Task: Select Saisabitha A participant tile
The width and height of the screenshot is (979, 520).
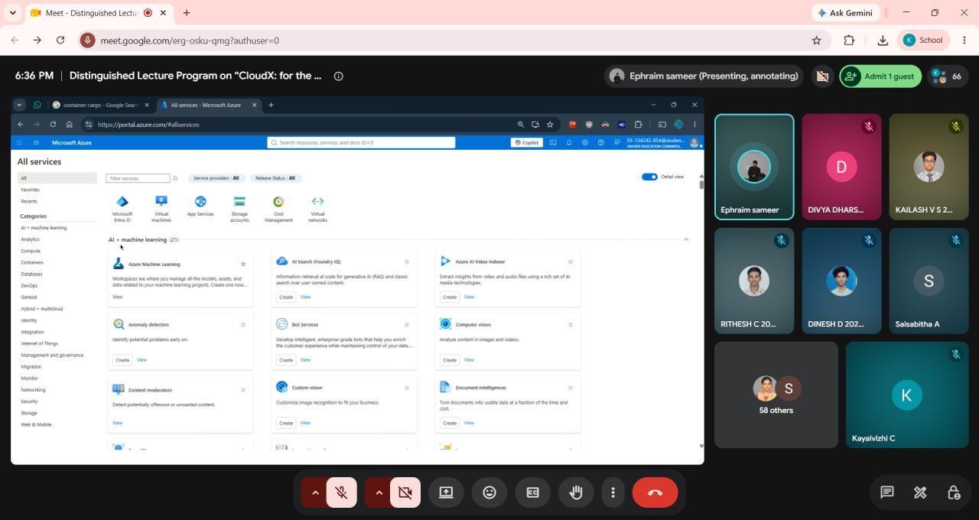Action: (x=929, y=281)
